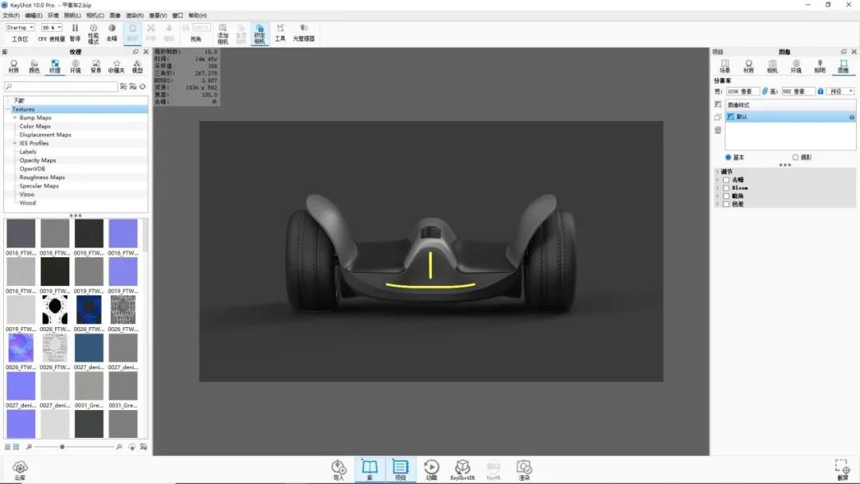Expand the Bump Maps tree folder

tap(14, 118)
